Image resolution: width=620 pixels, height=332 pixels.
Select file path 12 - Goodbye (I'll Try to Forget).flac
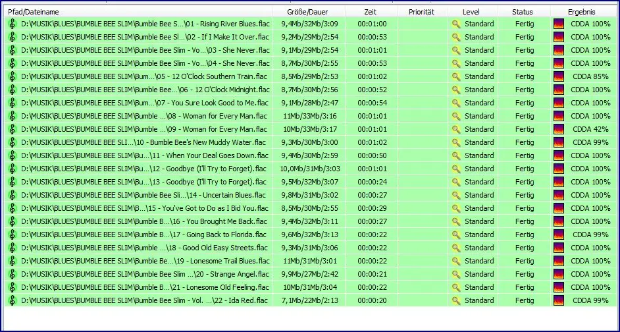pyautogui.click(x=143, y=169)
